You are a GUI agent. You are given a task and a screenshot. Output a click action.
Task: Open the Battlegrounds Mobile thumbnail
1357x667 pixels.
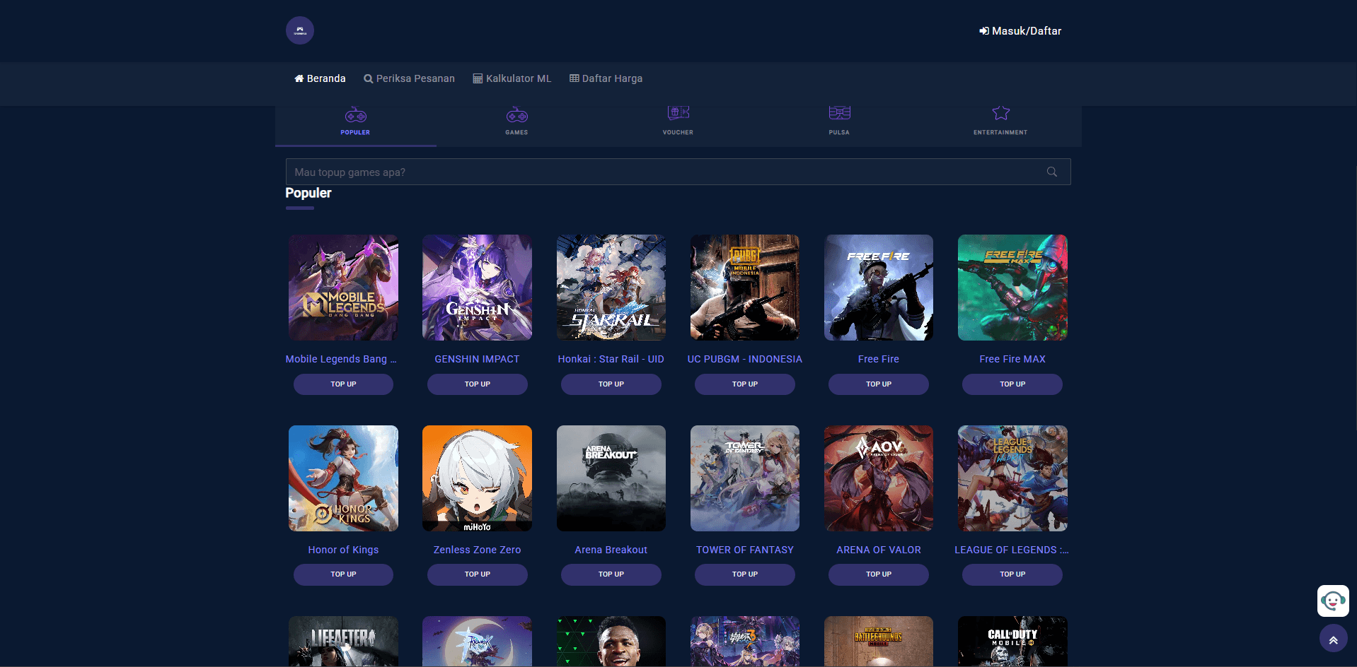[879, 641]
